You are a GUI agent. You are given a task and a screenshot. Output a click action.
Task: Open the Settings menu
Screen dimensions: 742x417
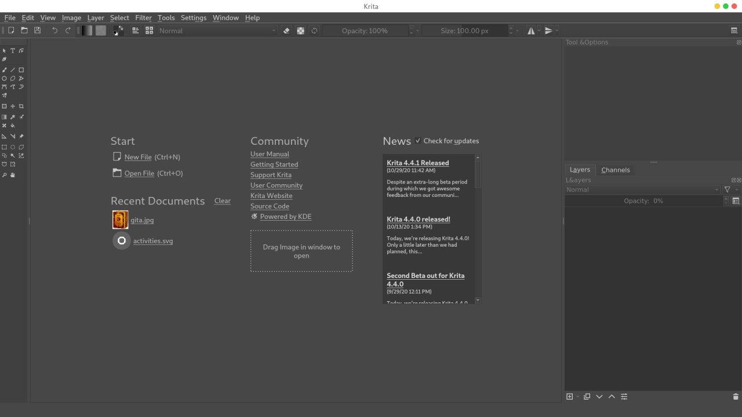tap(194, 18)
